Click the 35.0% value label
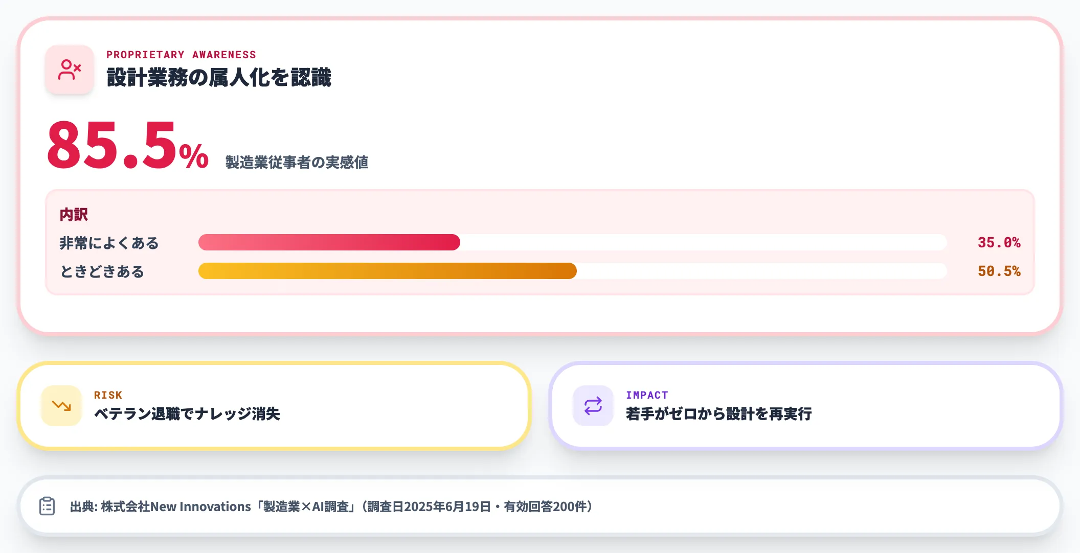 pos(999,242)
